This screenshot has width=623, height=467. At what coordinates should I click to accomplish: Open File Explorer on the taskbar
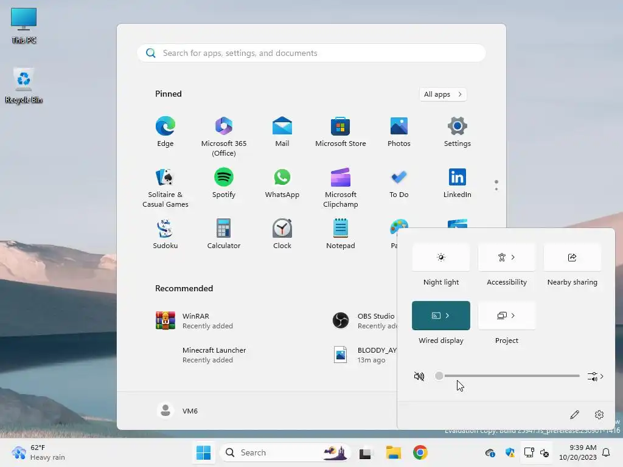pos(394,452)
